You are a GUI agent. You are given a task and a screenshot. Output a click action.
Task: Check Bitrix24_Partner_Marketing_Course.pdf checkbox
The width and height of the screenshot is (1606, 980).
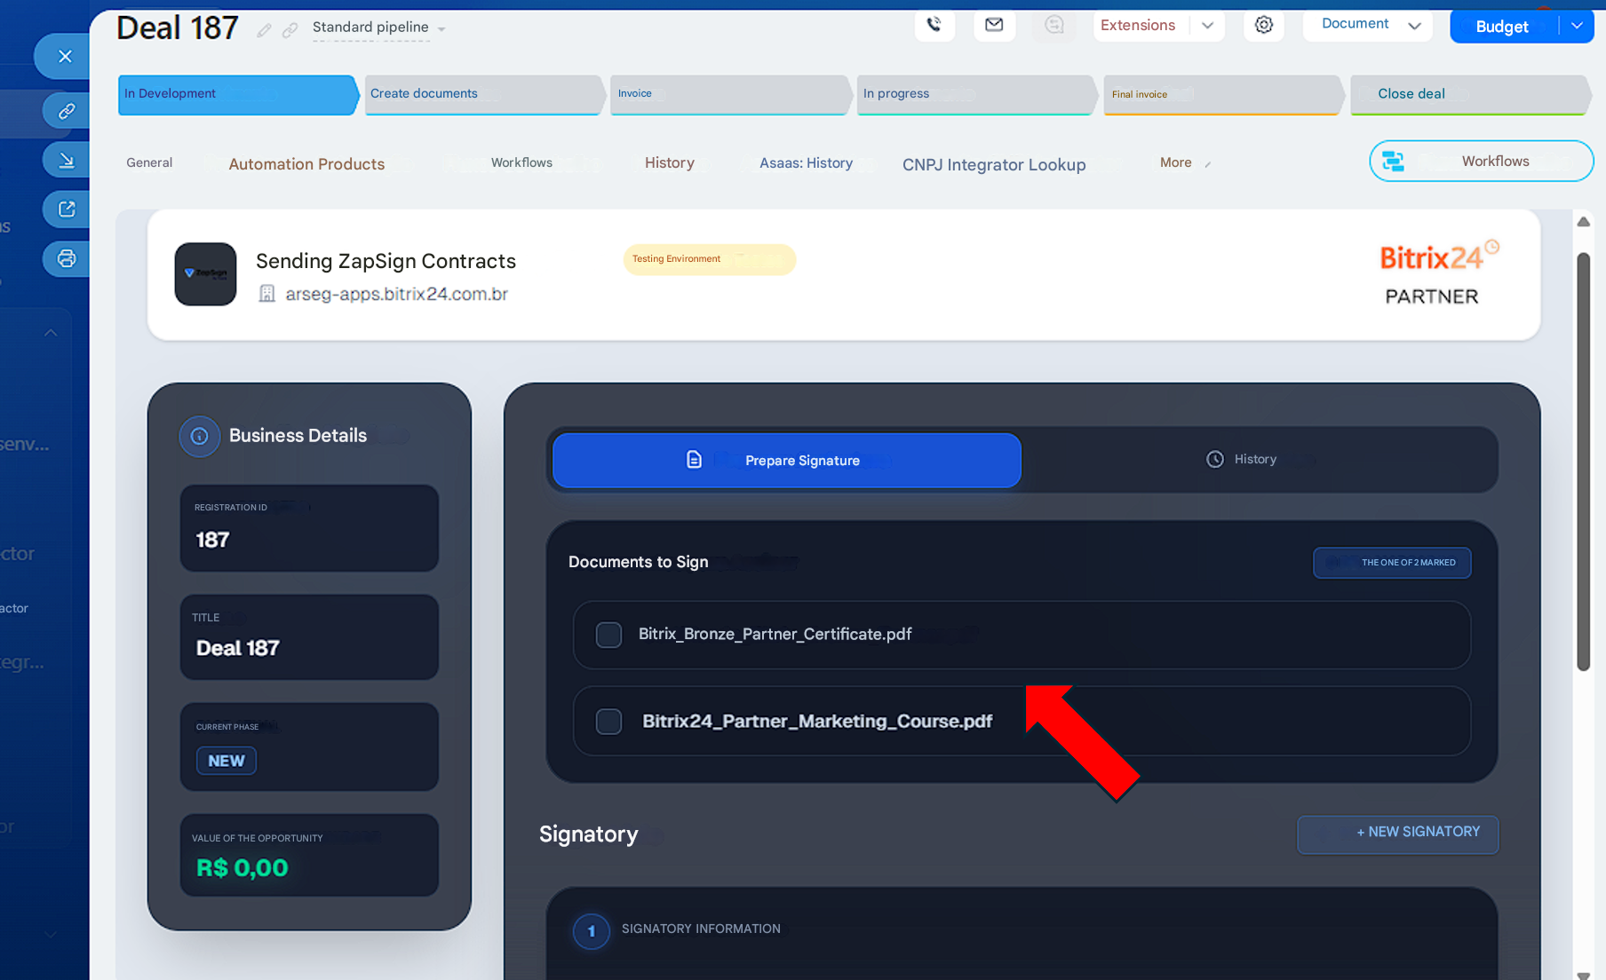point(608,722)
